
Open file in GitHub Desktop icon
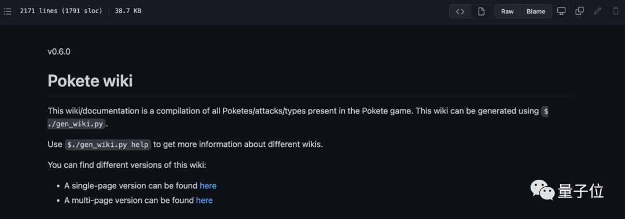(561, 11)
